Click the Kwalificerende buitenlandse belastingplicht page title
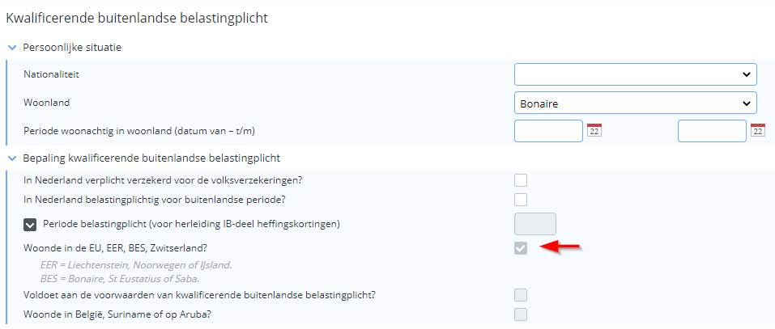The image size is (775, 329). 136,19
